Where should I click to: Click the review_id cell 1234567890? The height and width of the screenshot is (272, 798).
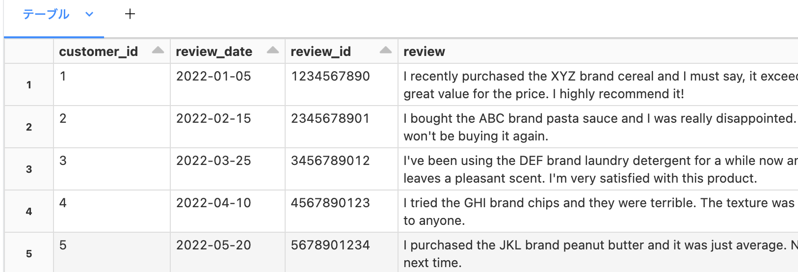point(330,76)
